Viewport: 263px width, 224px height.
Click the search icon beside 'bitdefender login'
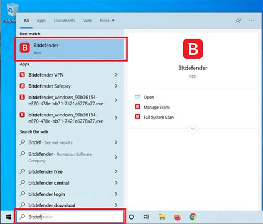point(23,194)
